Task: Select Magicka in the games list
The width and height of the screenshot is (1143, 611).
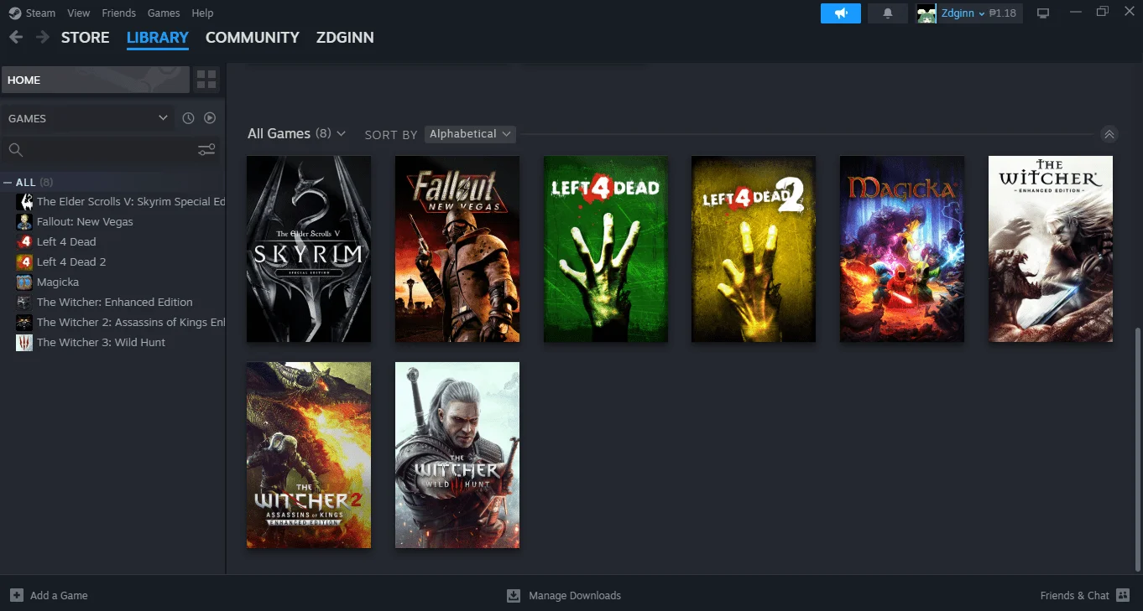Action: click(58, 282)
